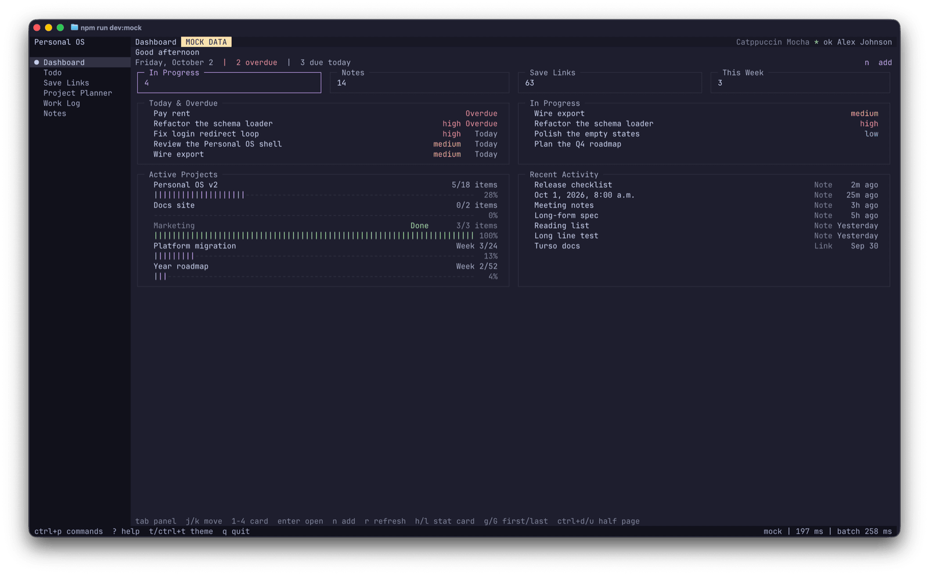Screen dimensions: 929x575
Task: Click the add shortcut at top right
Action: (885, 62)
